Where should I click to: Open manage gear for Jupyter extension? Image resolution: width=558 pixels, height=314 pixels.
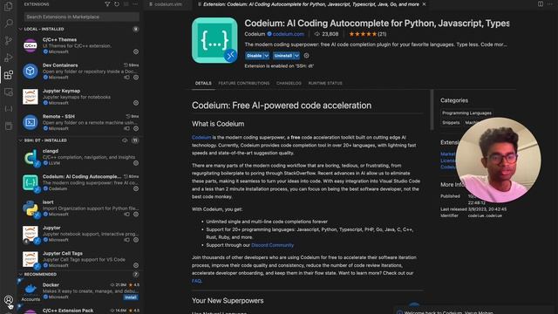tap(136, 240)
